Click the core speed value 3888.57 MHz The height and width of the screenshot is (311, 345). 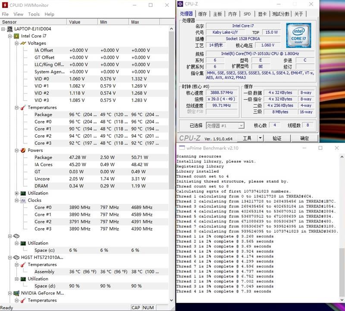click(221, 93)
